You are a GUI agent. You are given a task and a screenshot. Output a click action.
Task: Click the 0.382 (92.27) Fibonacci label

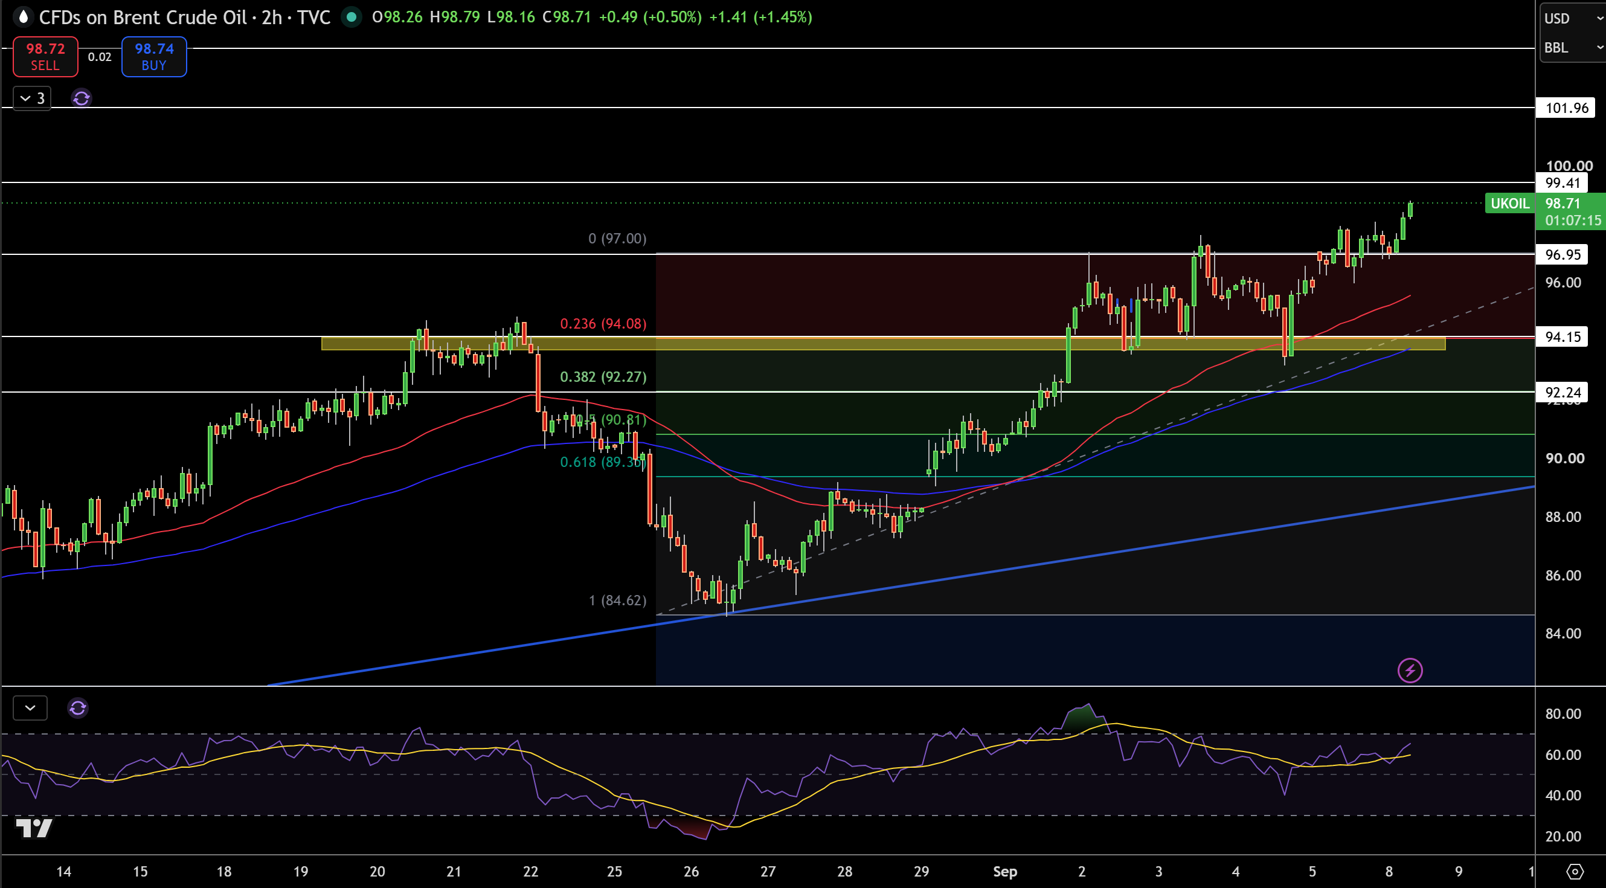(603, 377)
